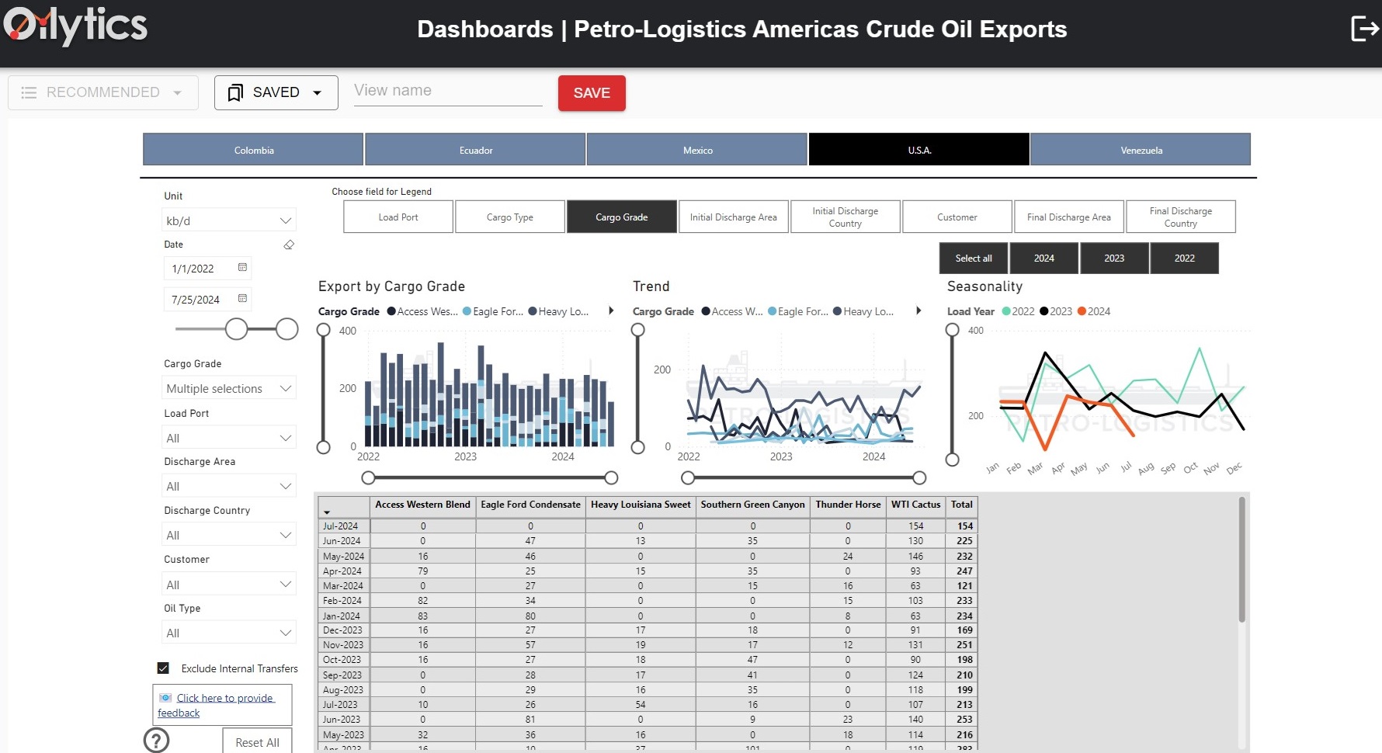Viewport: 1382px width, 753px height.
Task: Click the table sort arrow in header corner
Action: coord(327,512)
